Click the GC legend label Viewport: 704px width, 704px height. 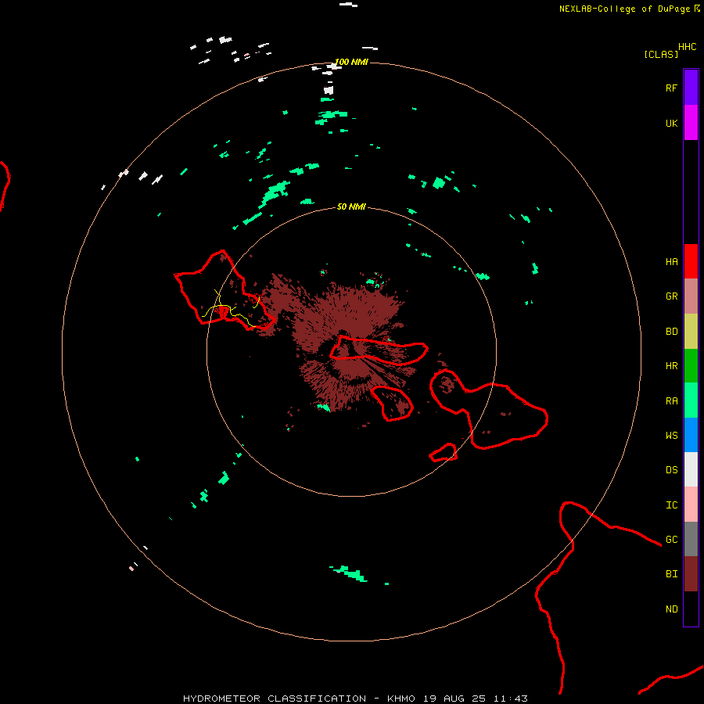click(671, 540)
